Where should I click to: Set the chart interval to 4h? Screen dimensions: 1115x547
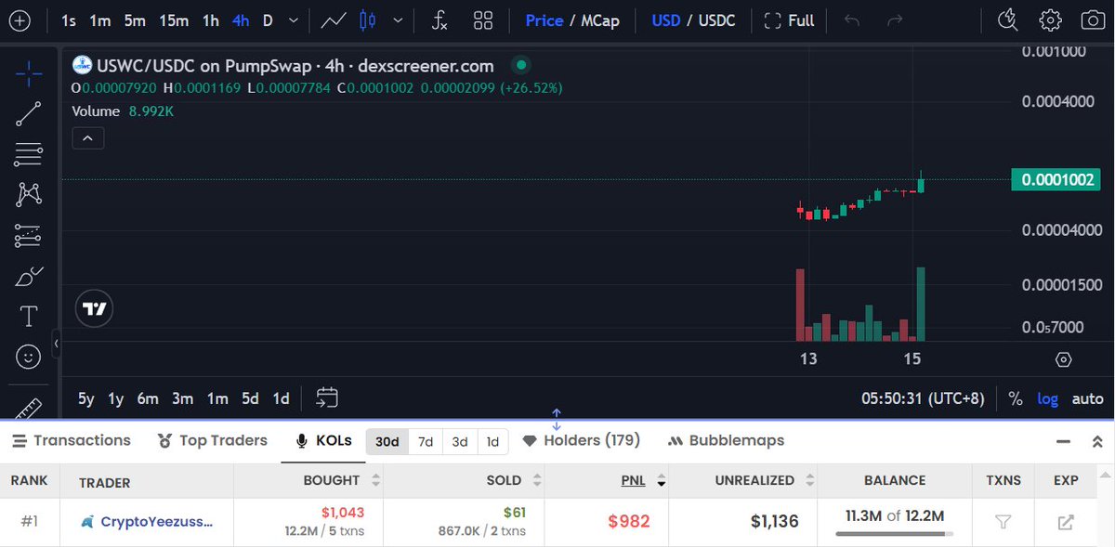tap(241, 20)
